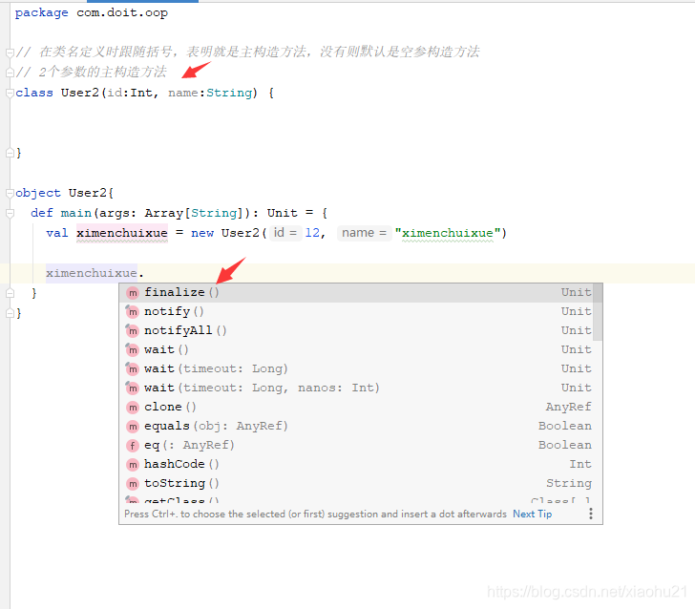
Task: Click the method icon beside equals
Action: 133,427
